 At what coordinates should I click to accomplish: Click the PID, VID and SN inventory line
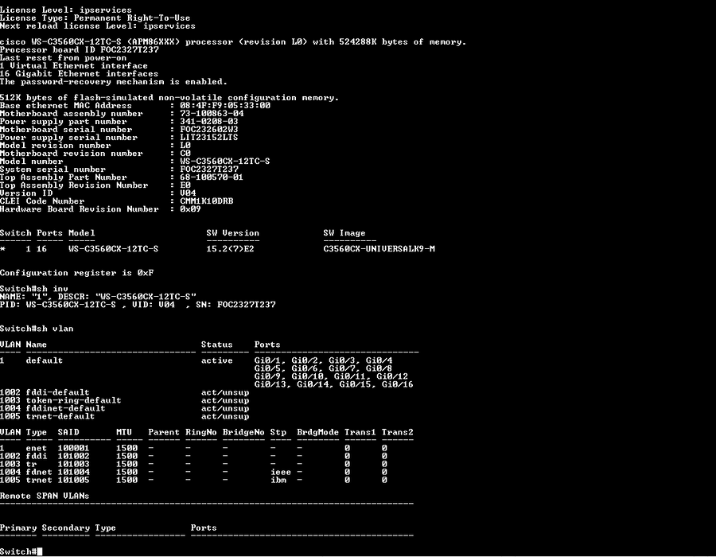coord(138,305)
